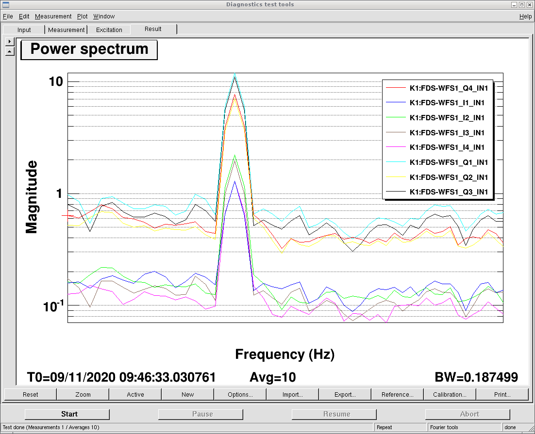
Task: Click the green K1:FDS-WFS1_I2_IN1 legend line
Action: pos(396,118)
